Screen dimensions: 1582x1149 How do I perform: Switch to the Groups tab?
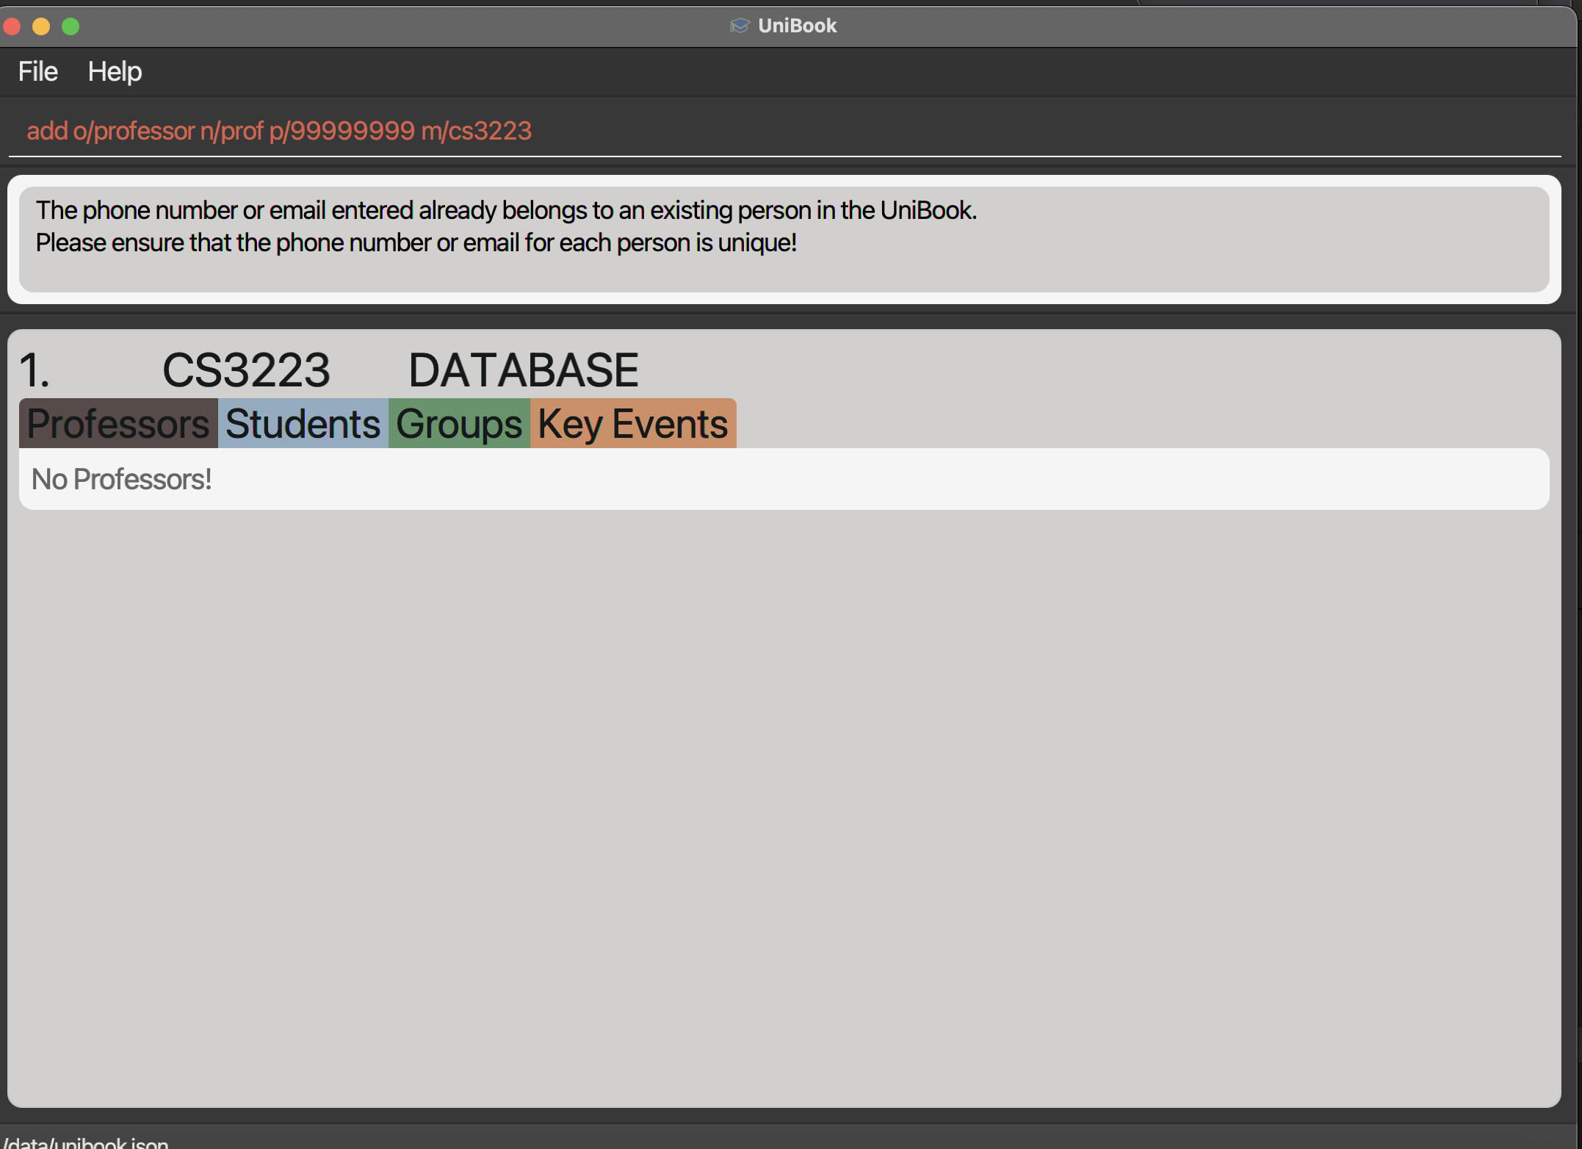(459, 424)
